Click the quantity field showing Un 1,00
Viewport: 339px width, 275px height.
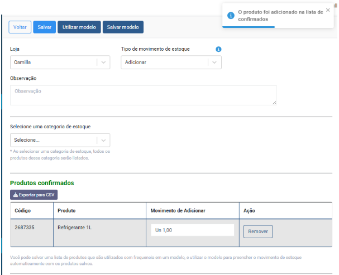[192, 230]
